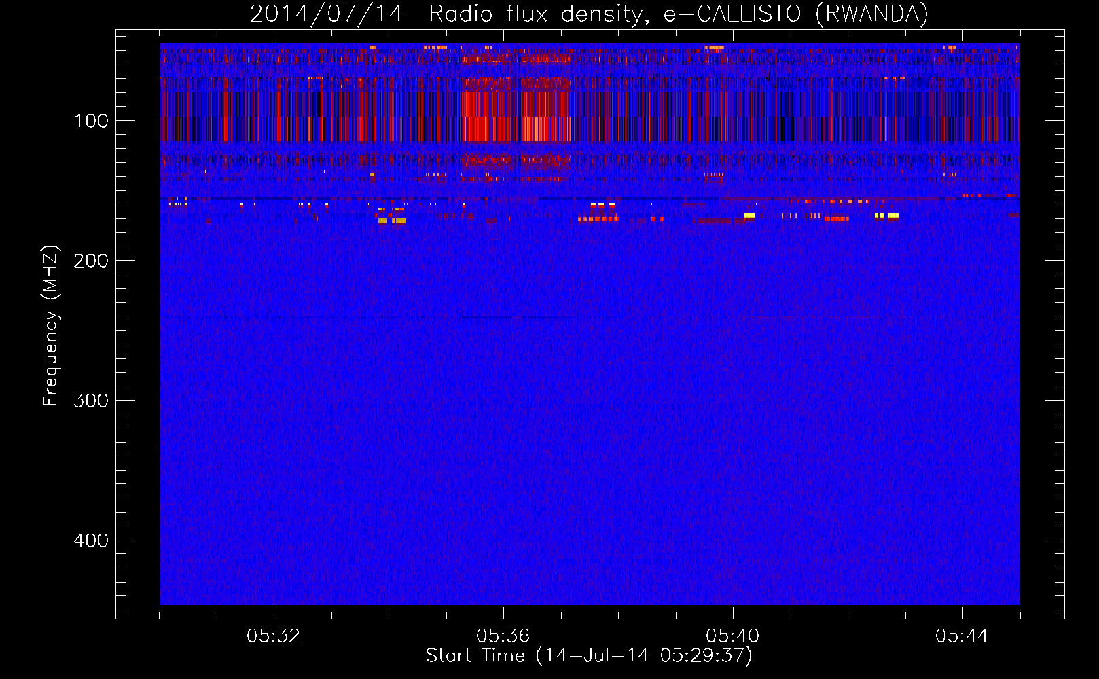The image size is (1099, 679).
Task: Click the 05:36 time tick label
Action: (503, 636)
